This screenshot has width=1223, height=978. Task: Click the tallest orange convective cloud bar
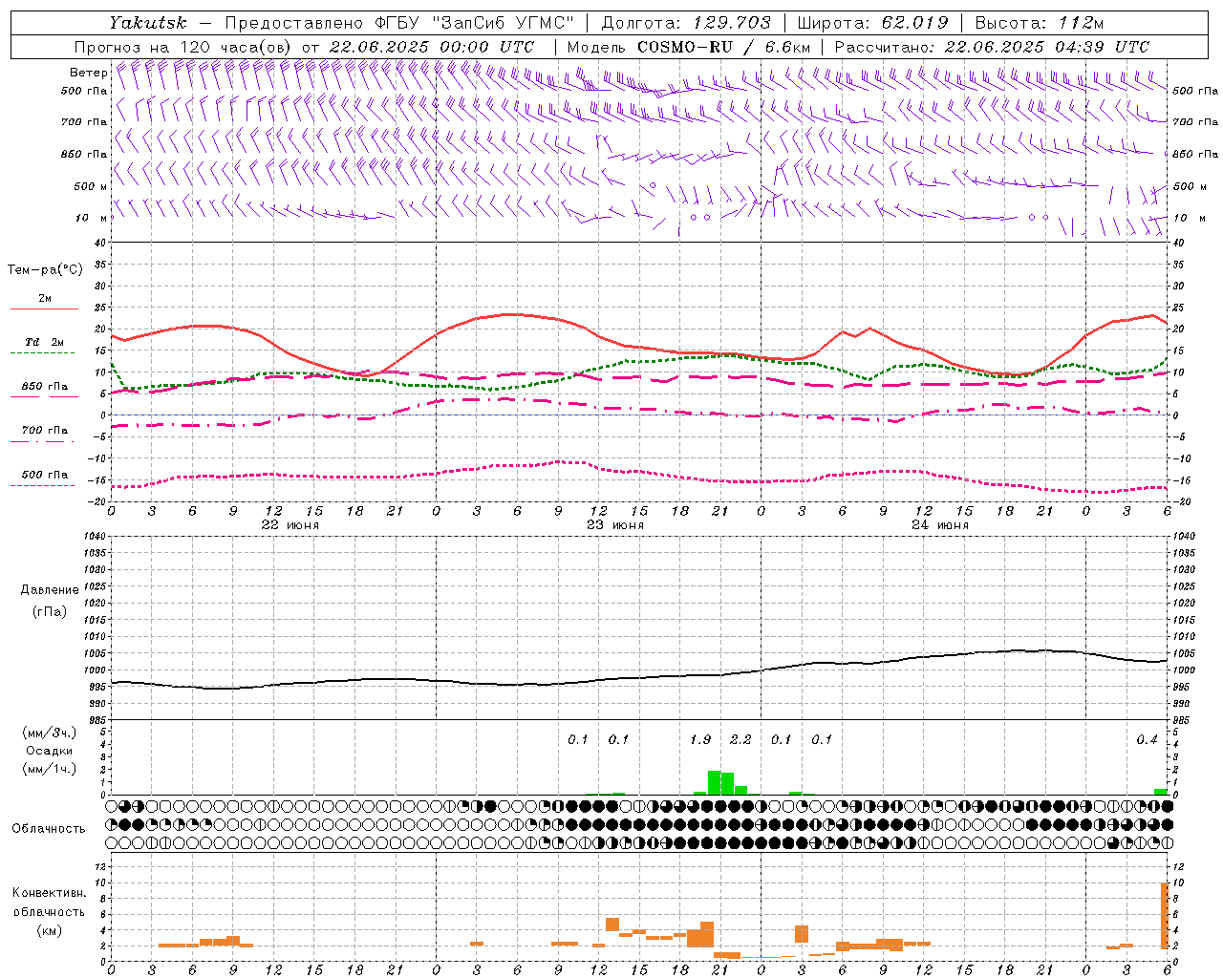(x=1165, y=916)
